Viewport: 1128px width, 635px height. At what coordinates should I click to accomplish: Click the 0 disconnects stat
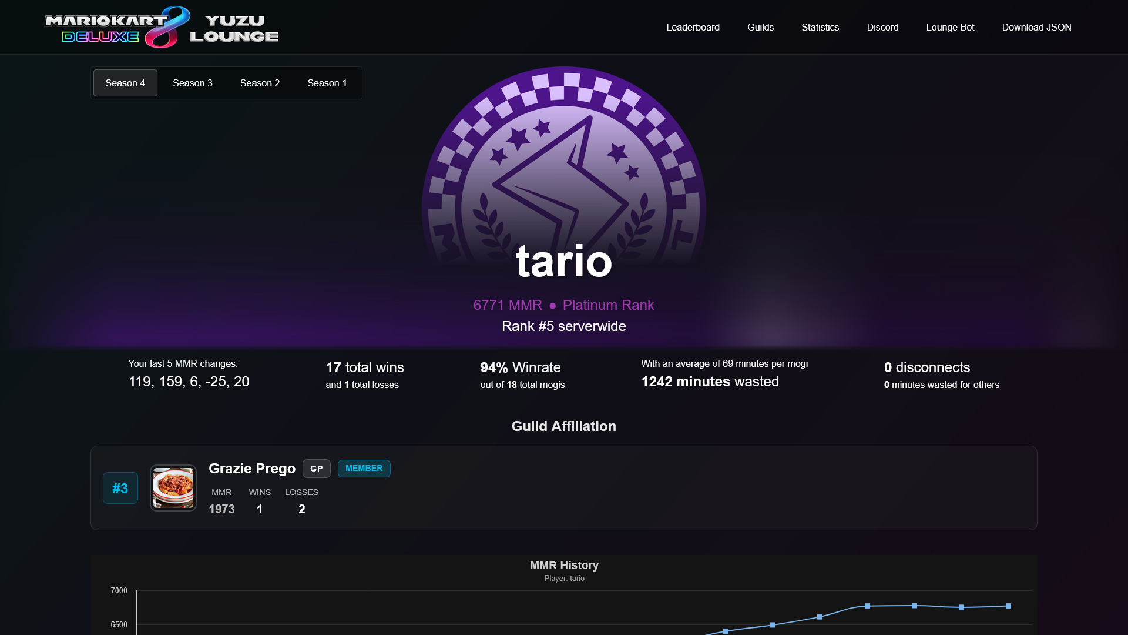click(x=927, y=367)
